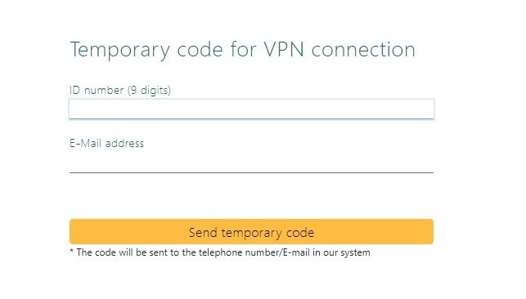Click the word address in E-Mail label
526x299 pixels.
pyautogui.click(x=124, y=143)
